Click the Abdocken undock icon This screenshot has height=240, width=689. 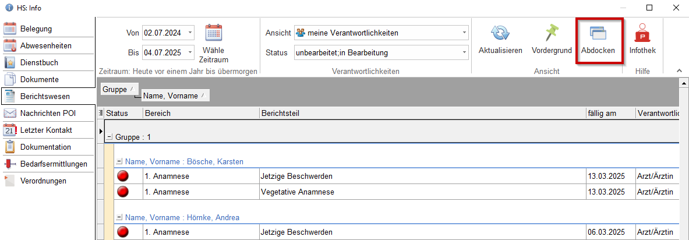[598, 34]
